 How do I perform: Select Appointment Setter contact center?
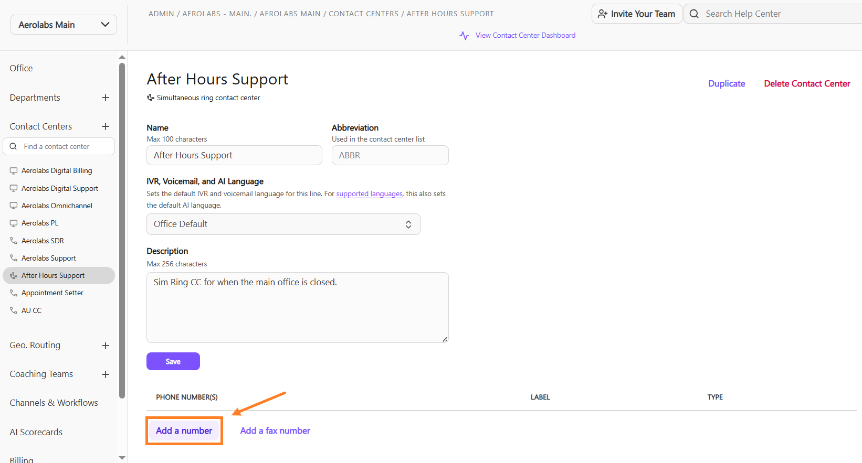[x=52, y=293]
